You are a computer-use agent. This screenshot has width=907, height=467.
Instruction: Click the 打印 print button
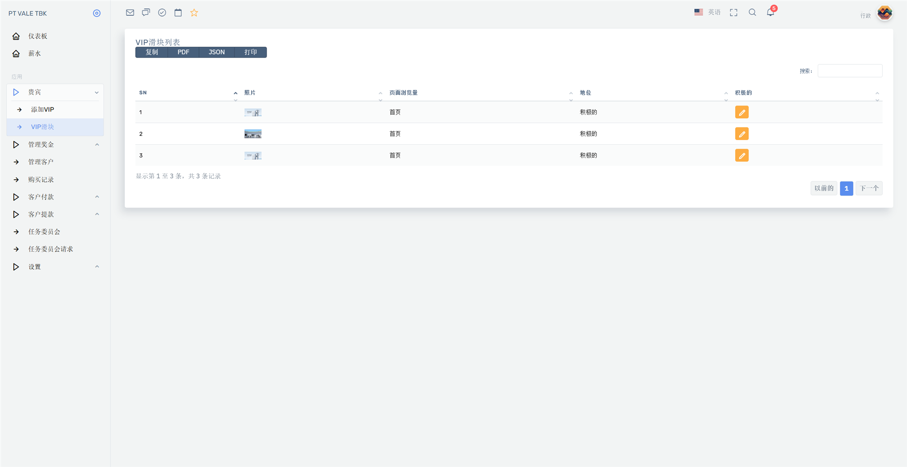click(250, 52)
